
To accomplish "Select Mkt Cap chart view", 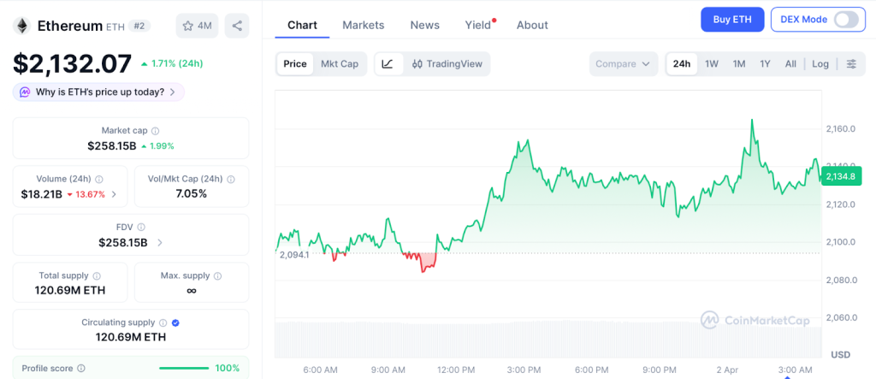I will [x=340, y=64].
